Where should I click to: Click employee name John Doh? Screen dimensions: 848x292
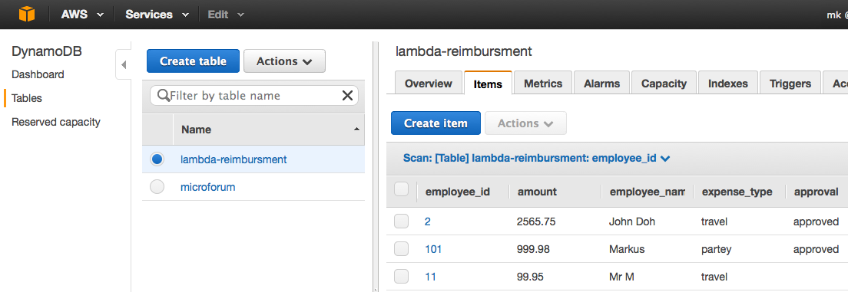pos(631,221)
